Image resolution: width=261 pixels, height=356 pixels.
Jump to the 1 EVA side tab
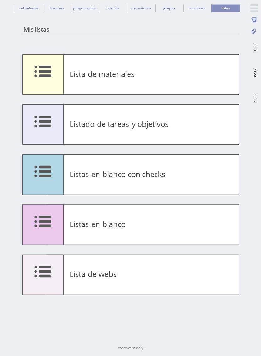pos(255,47)
